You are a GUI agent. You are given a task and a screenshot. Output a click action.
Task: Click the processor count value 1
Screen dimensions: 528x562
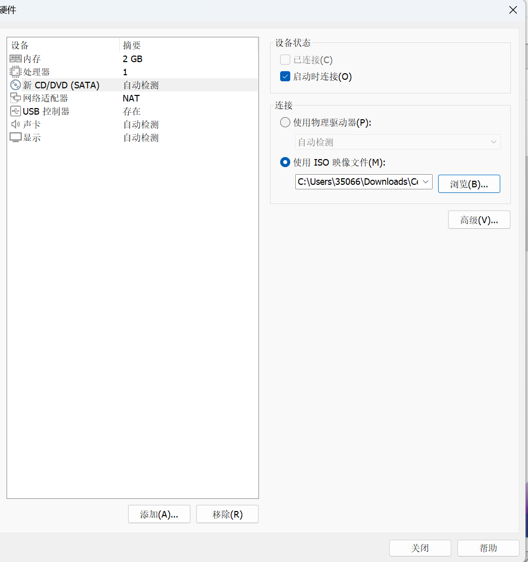[125, 72]
